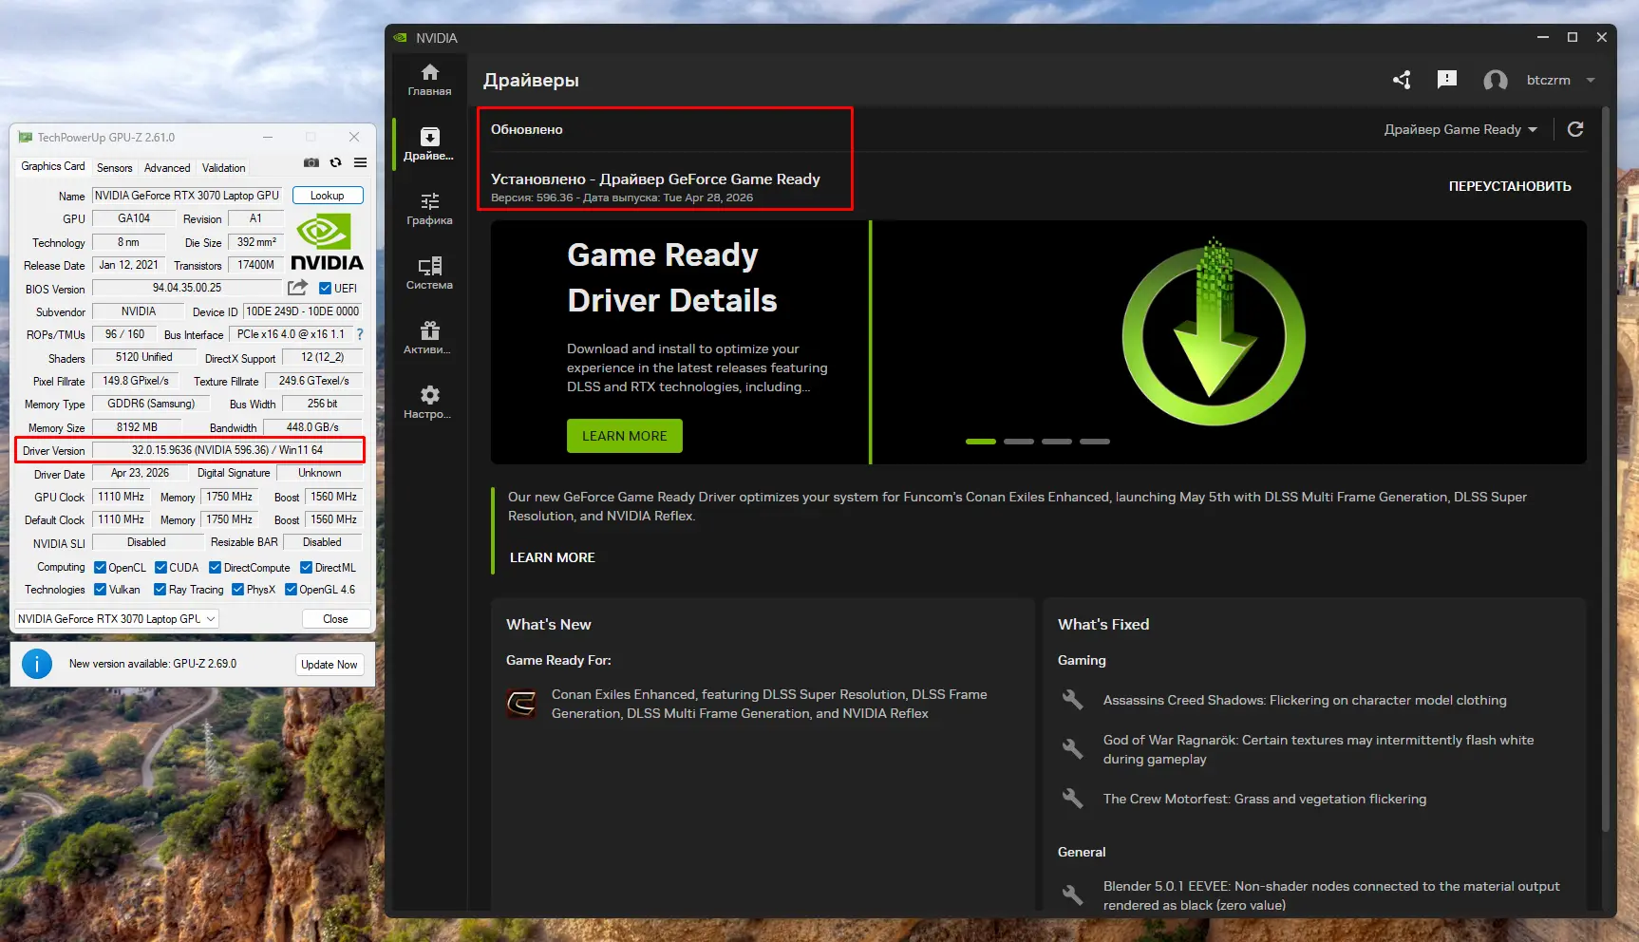Click the Device ID value 10DE 249D
This screenshot has height=942, width=1639.
coord(302,311)
